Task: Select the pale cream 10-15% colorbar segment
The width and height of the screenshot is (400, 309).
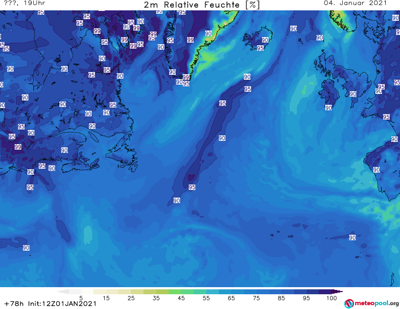Action: point(99,292)
